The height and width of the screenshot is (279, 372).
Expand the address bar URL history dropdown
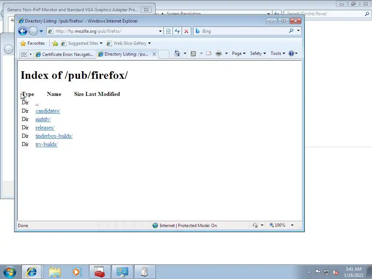[x=160, y=31]
